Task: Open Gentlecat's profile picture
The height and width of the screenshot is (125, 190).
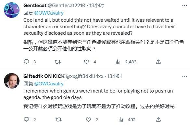Action: pos(12,10)
